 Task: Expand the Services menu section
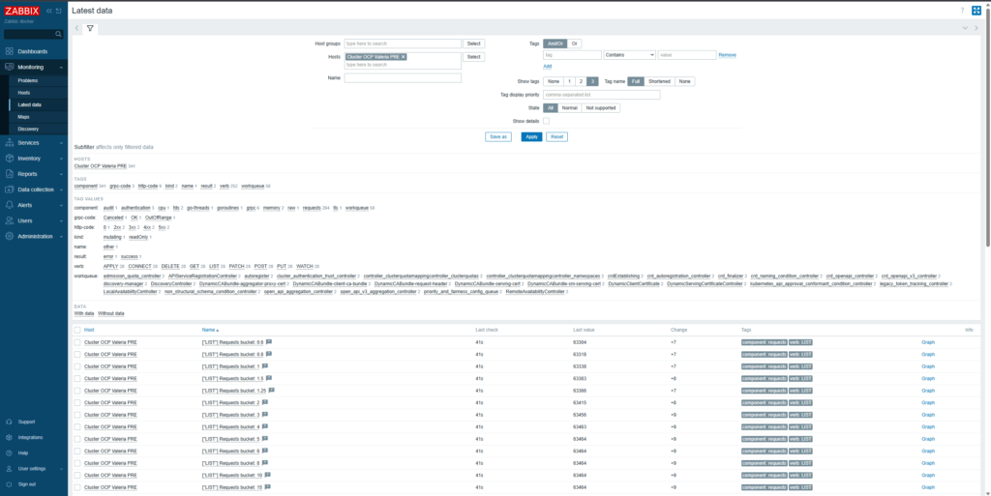click(61, 143)
